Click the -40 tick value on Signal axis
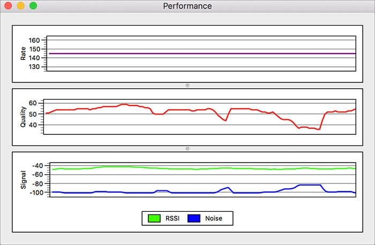This screenshot has height=245, width=375. (x=37, y=166)
